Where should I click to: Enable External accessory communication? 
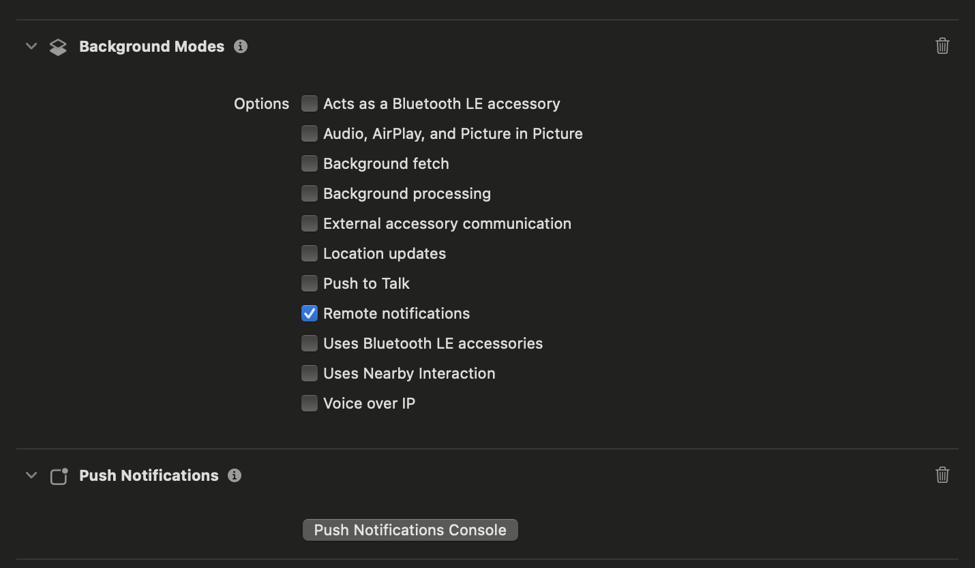(310, 223)
